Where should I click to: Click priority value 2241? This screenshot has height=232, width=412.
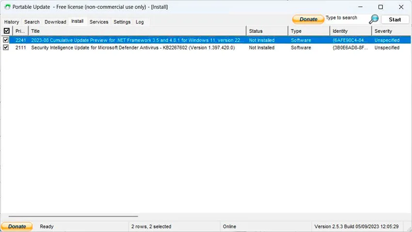coord(20,40)
